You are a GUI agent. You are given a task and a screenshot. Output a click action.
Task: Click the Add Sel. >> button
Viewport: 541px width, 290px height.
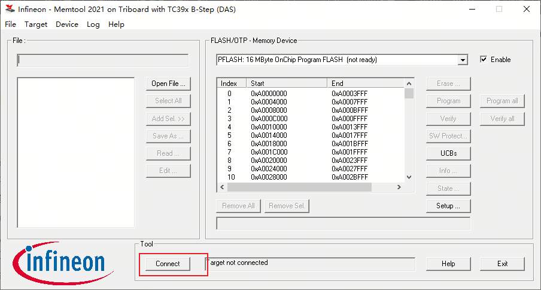pos(168,119)
